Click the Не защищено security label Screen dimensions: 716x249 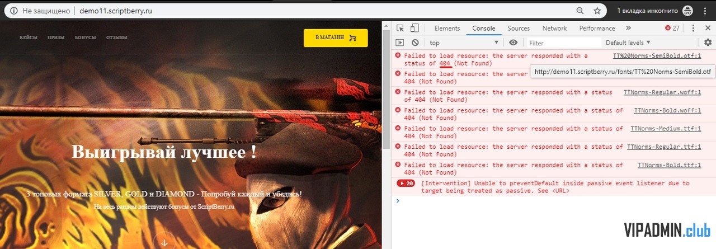pos(46,11)
